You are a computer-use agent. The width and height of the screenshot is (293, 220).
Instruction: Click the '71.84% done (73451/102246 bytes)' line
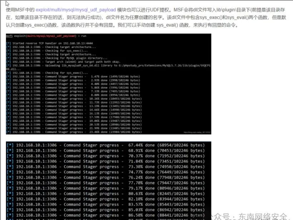point(105,161)
